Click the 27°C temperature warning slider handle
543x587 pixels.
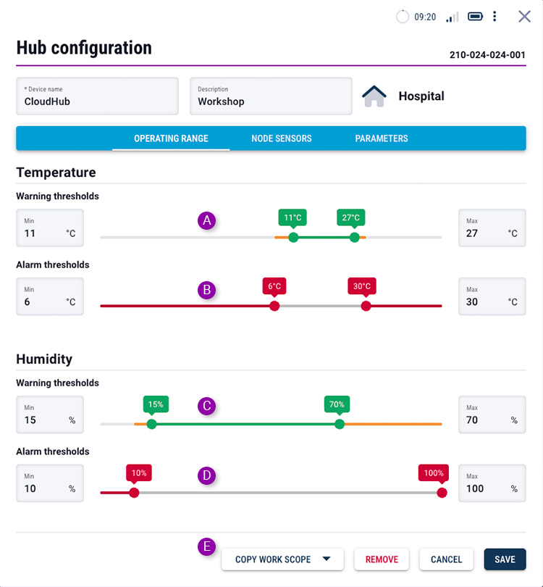[x=354, y=237]
